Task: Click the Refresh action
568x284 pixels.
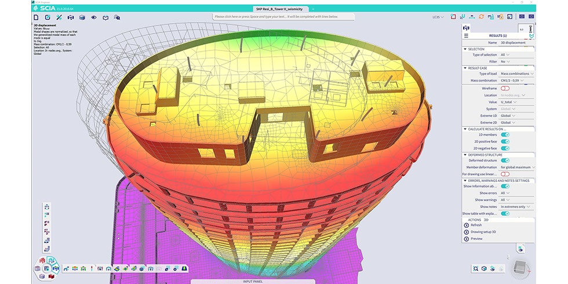Action: (476, 225)
